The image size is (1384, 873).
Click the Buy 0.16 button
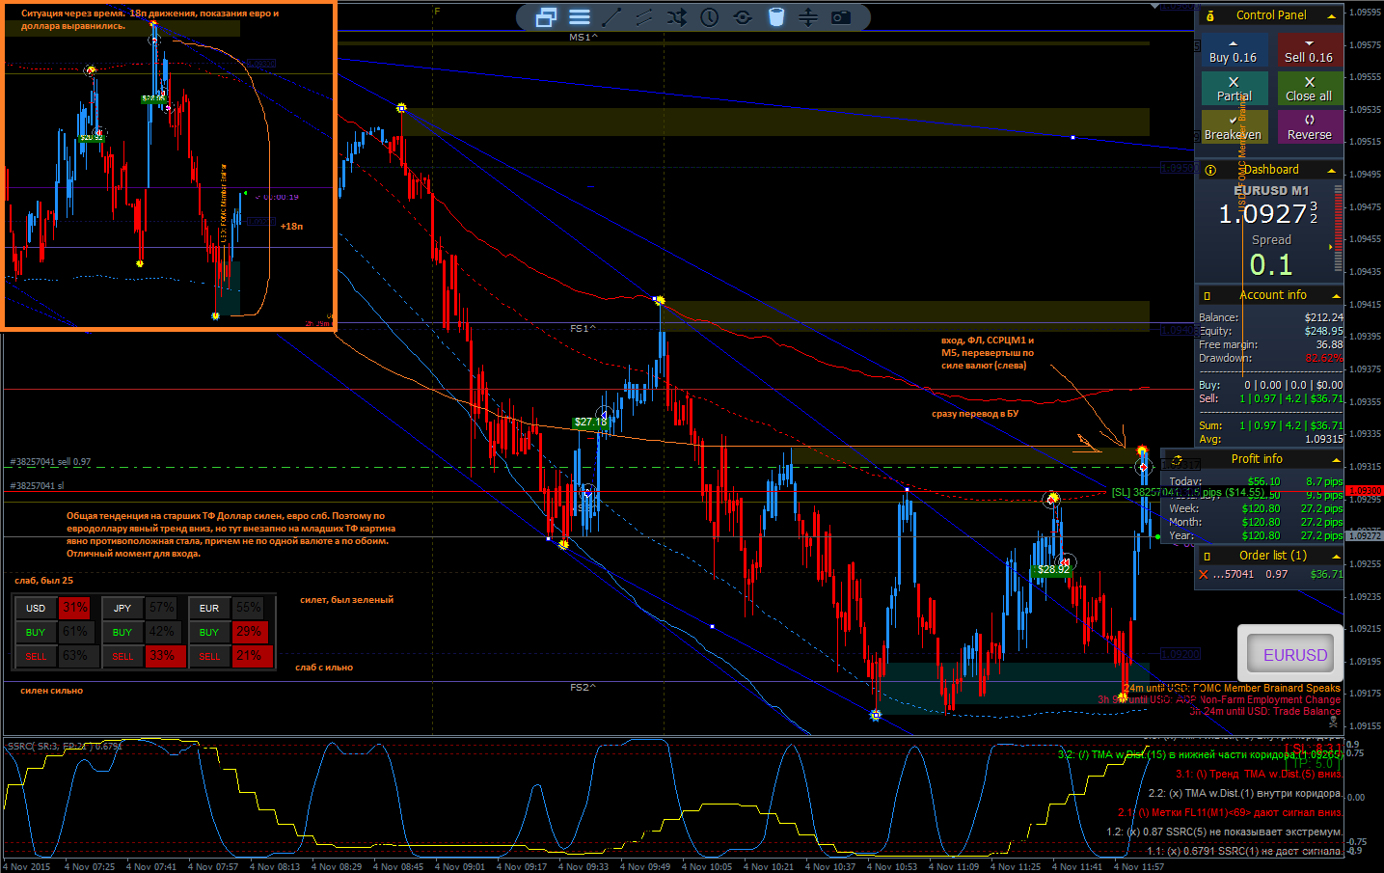click(x=1233, y=50)
